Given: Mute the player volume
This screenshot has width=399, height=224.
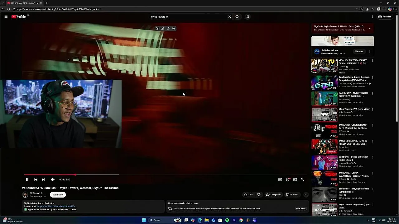Looking at the screenshot, I should [53, 180].
